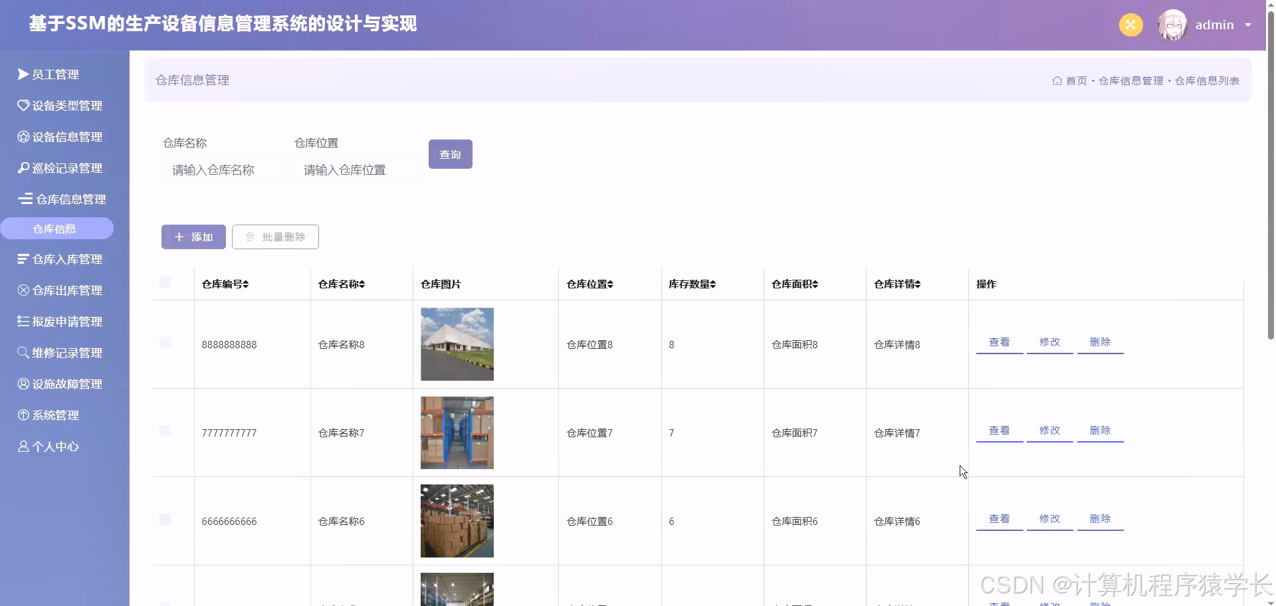Open warehouse image of 仓库名称6
Image resolution: width=1276 pixels, height=606 pixels.
tap(457, 521)
